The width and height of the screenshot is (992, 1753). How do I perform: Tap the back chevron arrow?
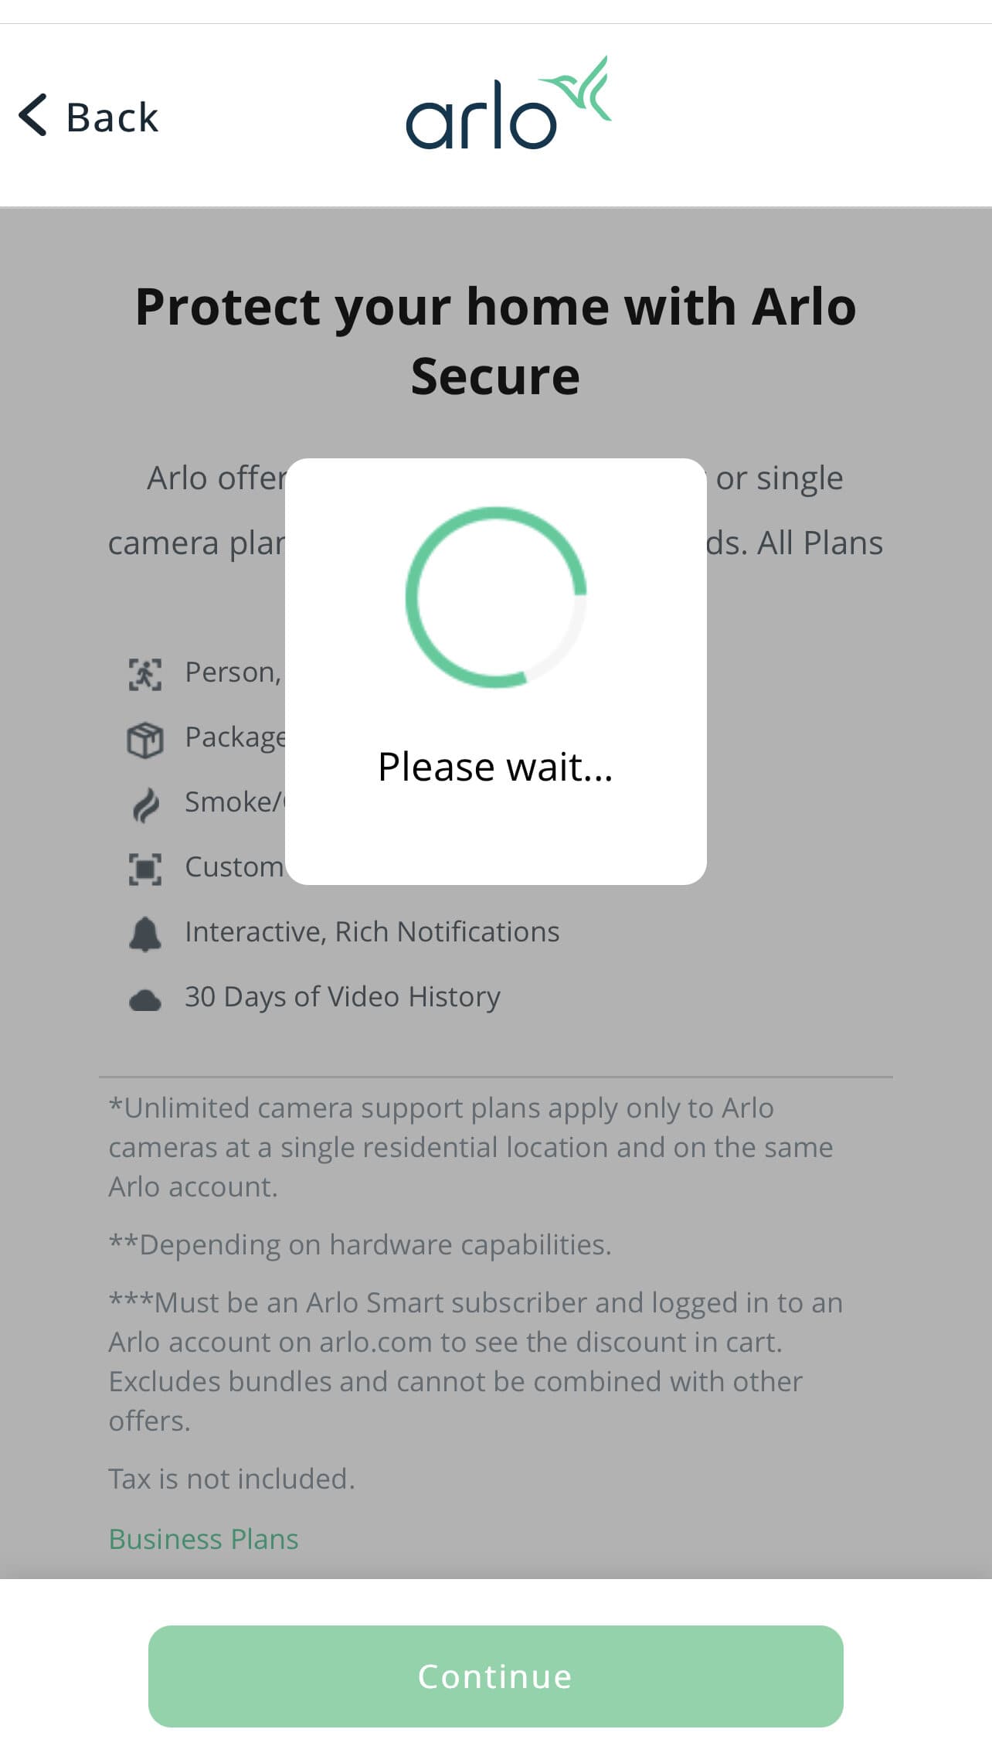tap(33, 116)
